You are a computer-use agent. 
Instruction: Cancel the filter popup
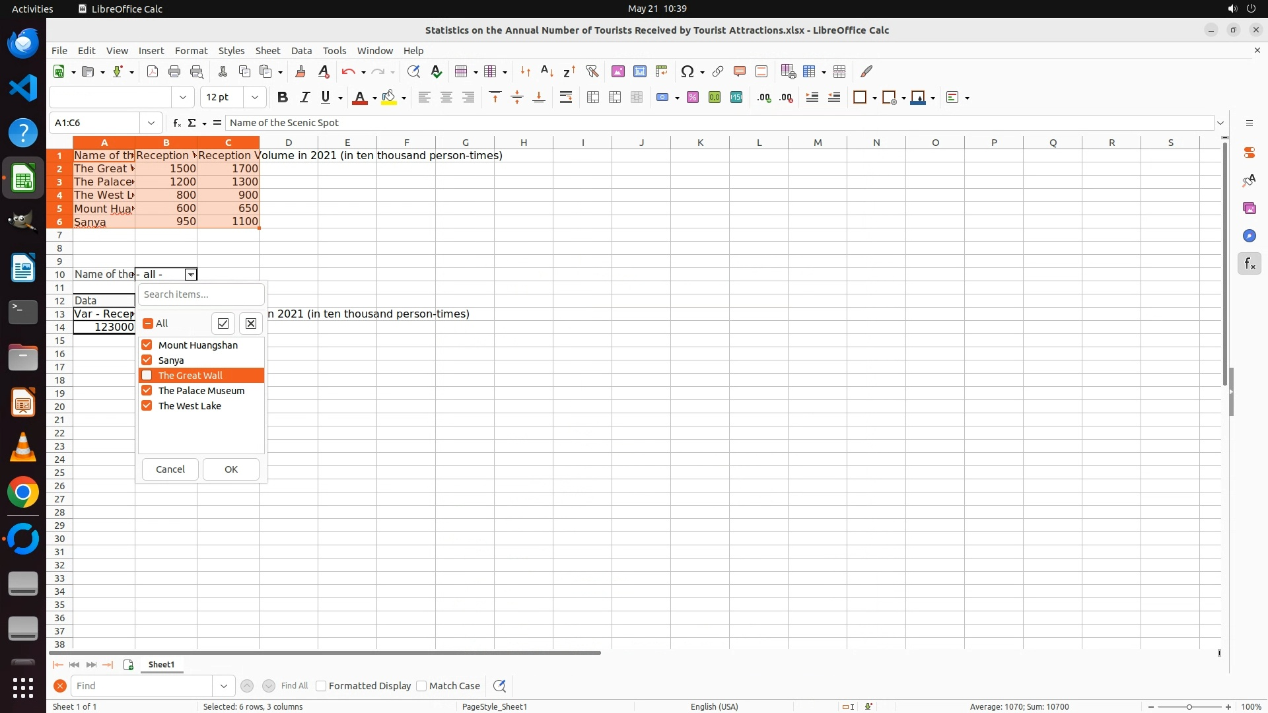170,469
